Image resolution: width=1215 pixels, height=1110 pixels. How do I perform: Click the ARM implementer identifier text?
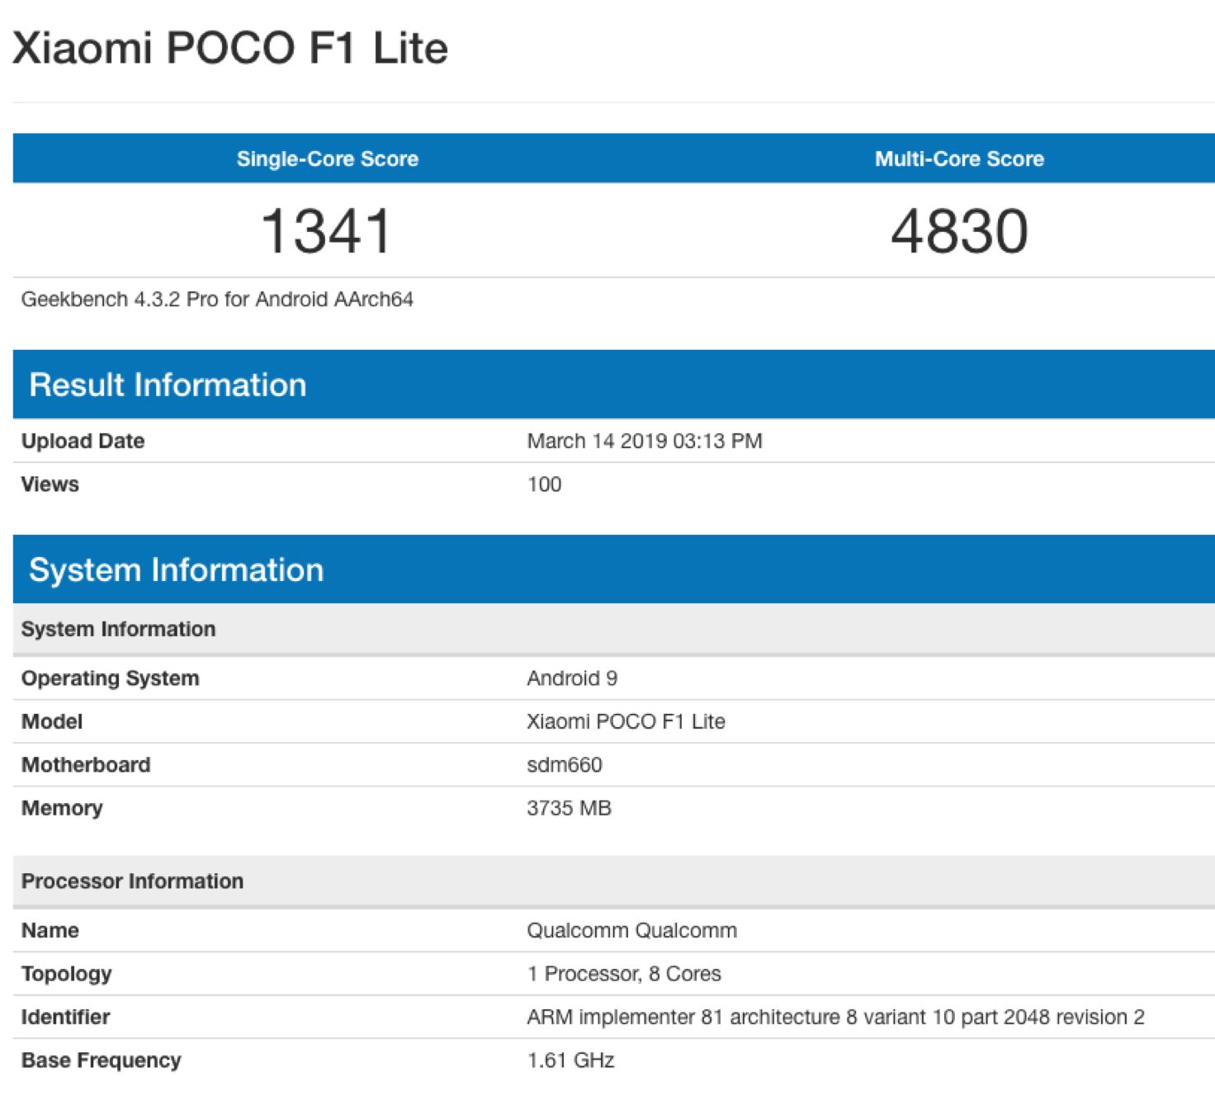pyautogui.click(x=835, y=1017)
